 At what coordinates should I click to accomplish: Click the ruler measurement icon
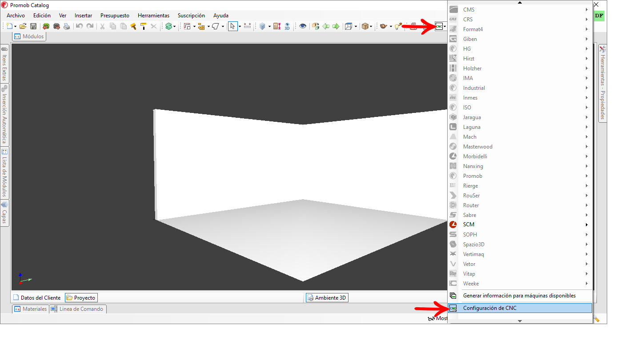[248, 26]
